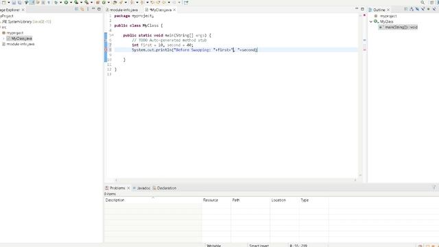The width and height of the screenshot is (439, 247).
Task: Open the Coverage dropdown arrow
Action: click(x=81, y=3)
